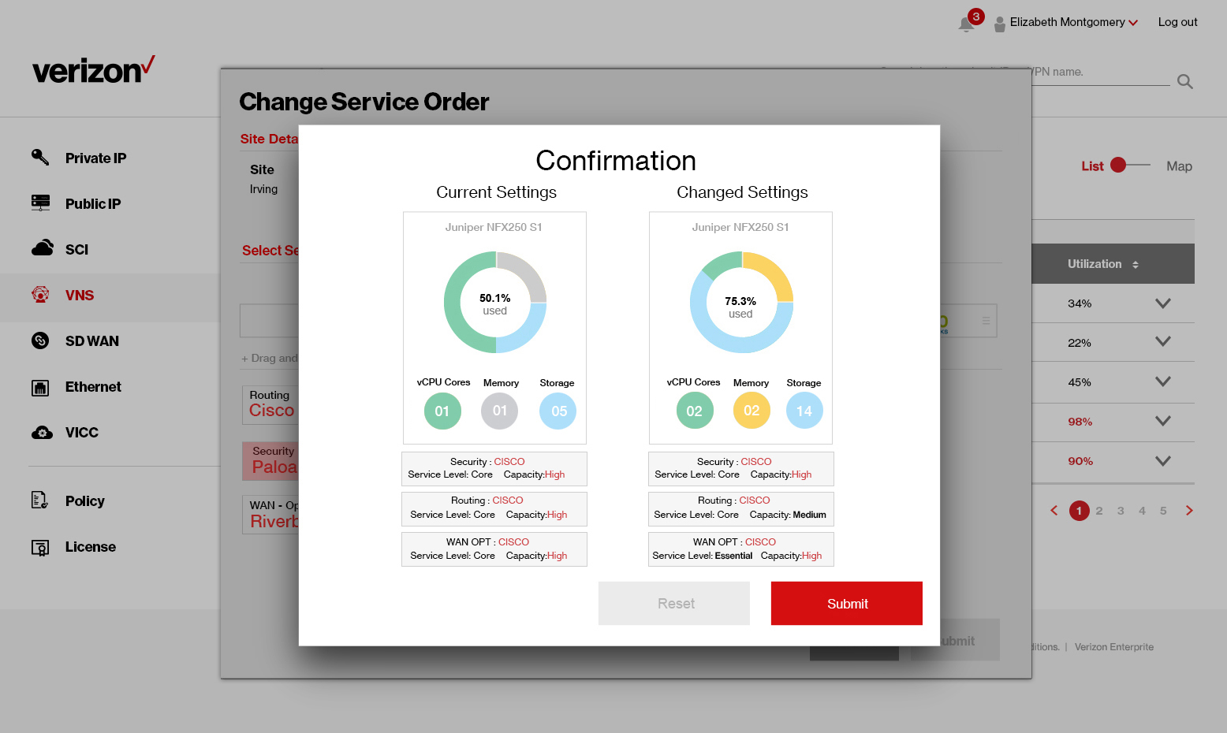Open the Elizabeth Montgomery account dropdown
The height and width of the screenshot is (733, 1227).
coord(1066,22)
